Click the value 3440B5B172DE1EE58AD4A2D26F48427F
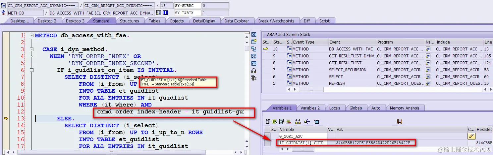The image size is (493, 155). tap(373, 143)
